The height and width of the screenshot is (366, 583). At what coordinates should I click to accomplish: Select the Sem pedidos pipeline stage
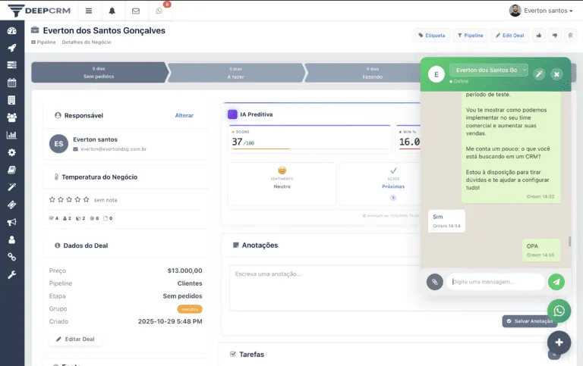tap(99, 73)
